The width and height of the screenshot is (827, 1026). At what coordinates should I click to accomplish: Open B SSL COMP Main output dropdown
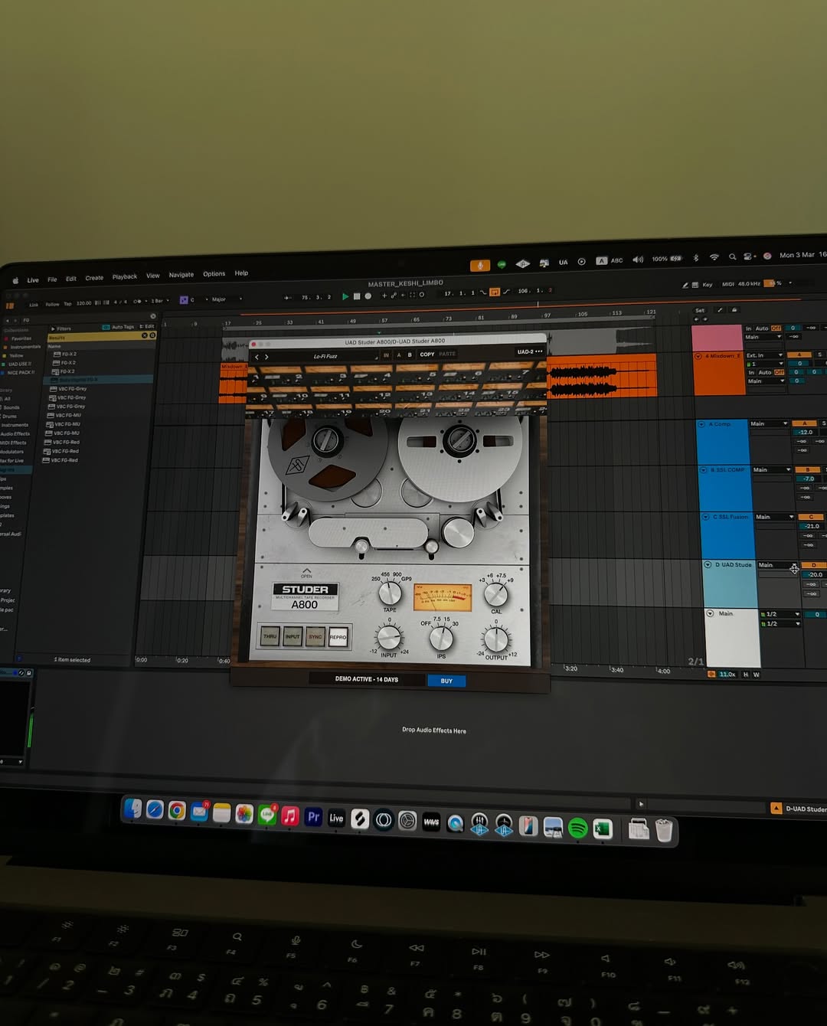pyautogui.click(x=772, y=469)
